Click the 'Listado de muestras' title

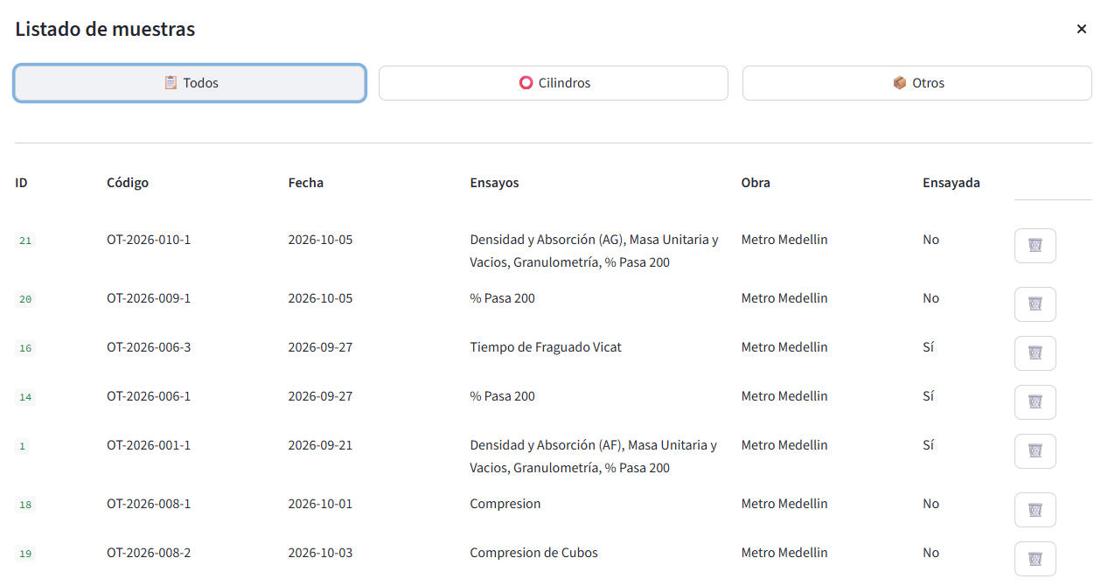tap(105, 29)
